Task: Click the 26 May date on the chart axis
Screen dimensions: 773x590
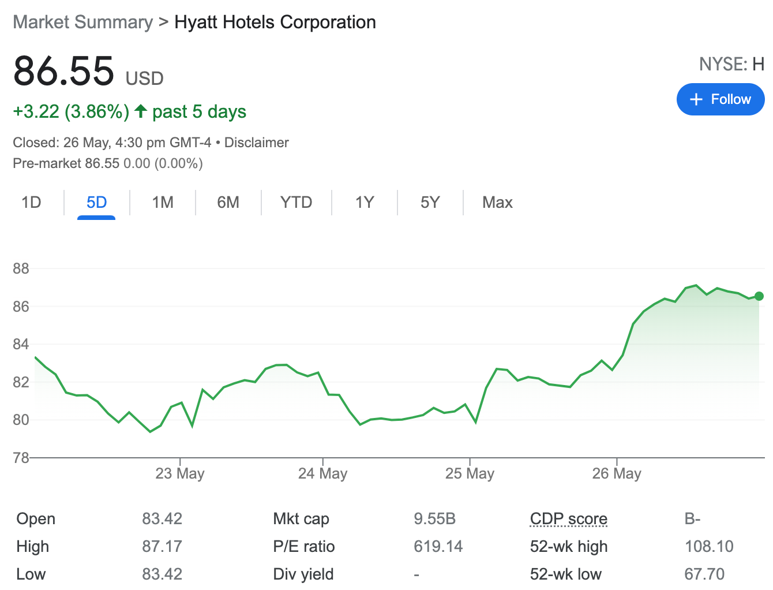Action: (x=617, y=473)
